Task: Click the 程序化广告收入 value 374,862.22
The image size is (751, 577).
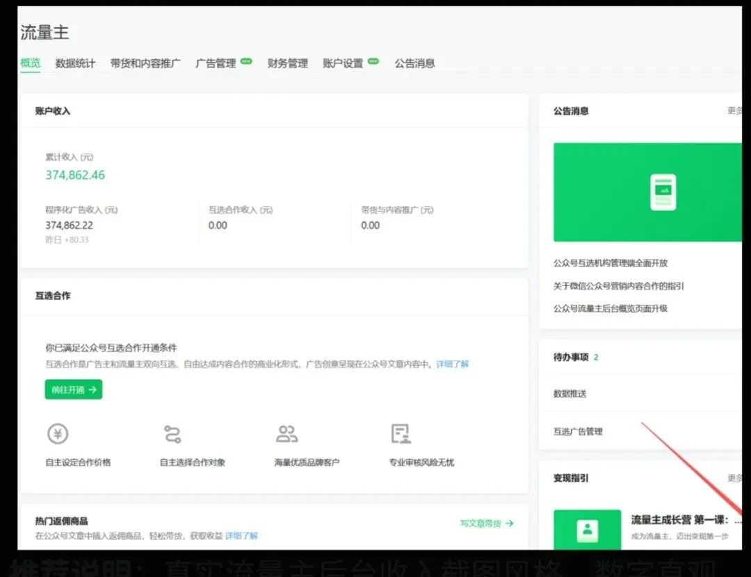Action: 70,226
